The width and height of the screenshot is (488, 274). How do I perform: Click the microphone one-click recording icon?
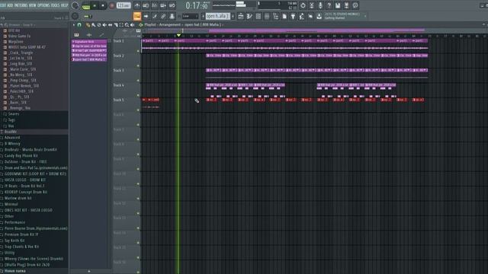point(320,5)
